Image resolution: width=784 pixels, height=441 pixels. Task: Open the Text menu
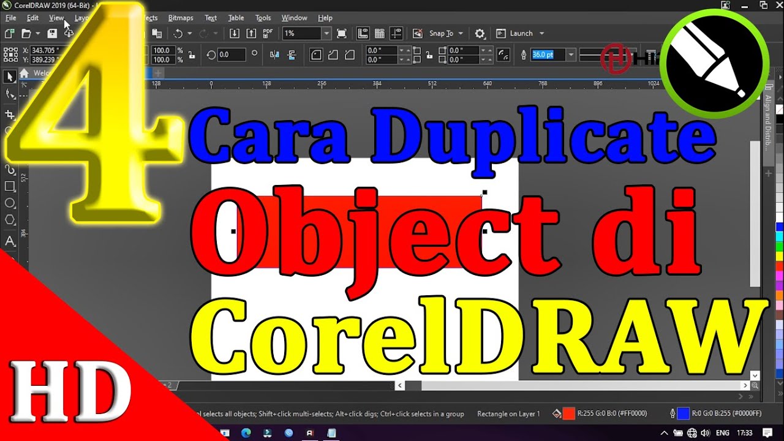click(x=211, y=18)
